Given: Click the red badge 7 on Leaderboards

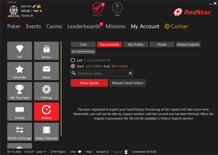Looking at the screenshot, I should pyautogui.click(x=101, y=24).
